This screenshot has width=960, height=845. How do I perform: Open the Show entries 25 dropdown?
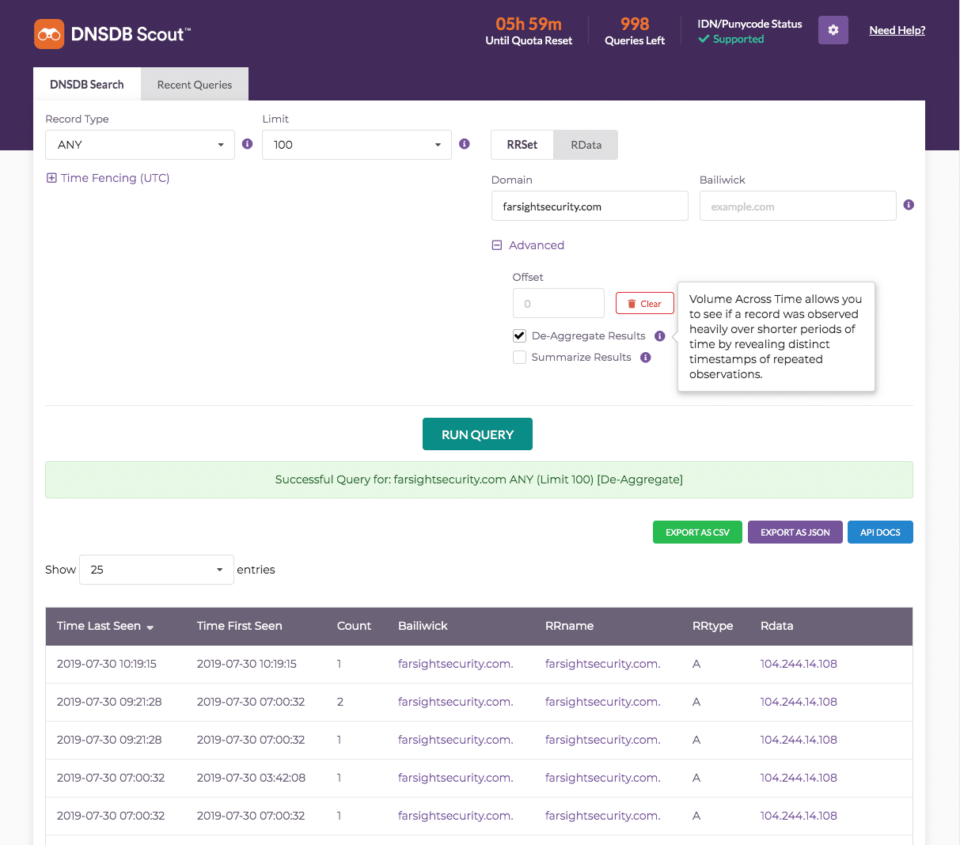click(x=157, y=570)
